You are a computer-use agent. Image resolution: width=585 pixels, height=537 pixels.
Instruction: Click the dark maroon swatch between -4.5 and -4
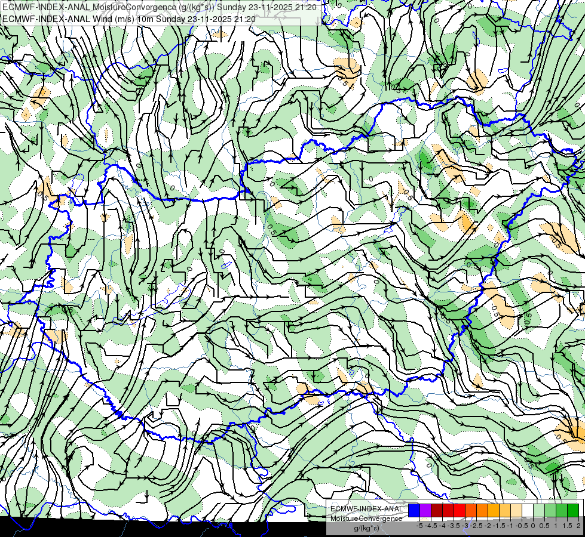[437, 510]
